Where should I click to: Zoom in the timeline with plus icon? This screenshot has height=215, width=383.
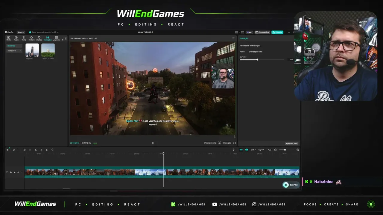298,150
